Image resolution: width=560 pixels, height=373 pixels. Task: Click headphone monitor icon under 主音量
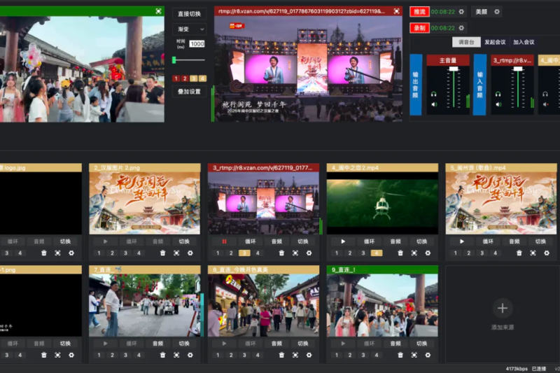(433, 94)
